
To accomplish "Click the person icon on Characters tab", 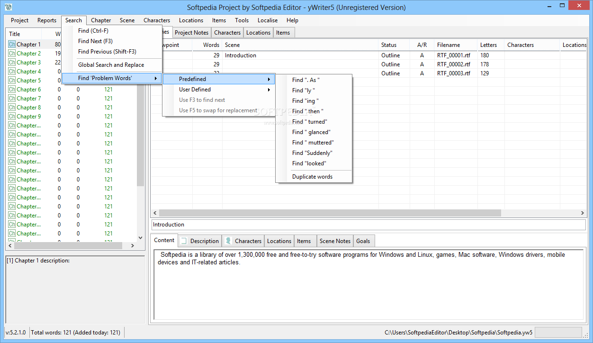I will (x=228, y=241).
